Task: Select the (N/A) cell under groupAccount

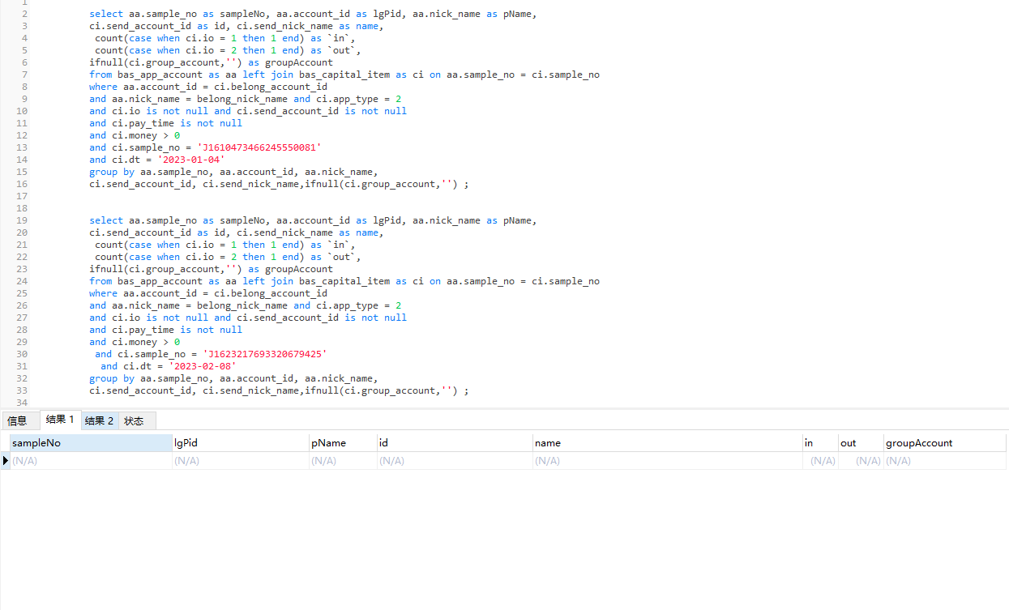Action: (x=944, y=461)
